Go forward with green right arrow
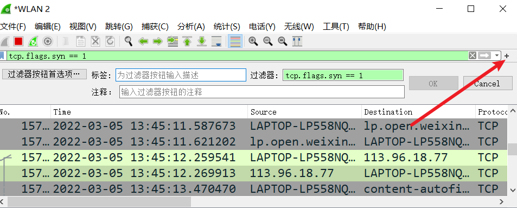The width and height of the screenshot is (517, 208). click(158, 41)
